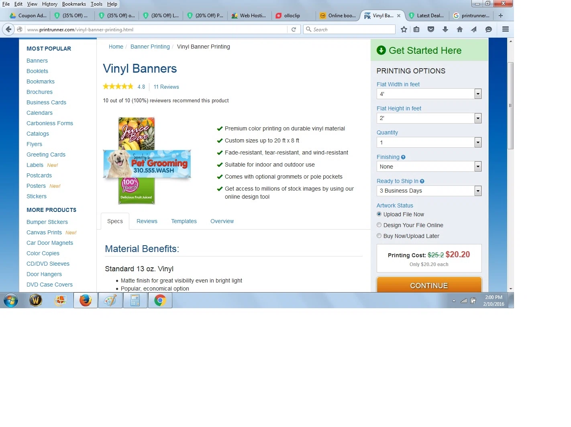Open the Bookmarks menu
571x427 pixels.
point(74,4)
